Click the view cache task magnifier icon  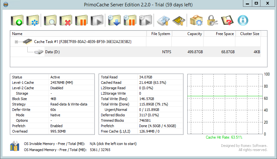point(50,20)
